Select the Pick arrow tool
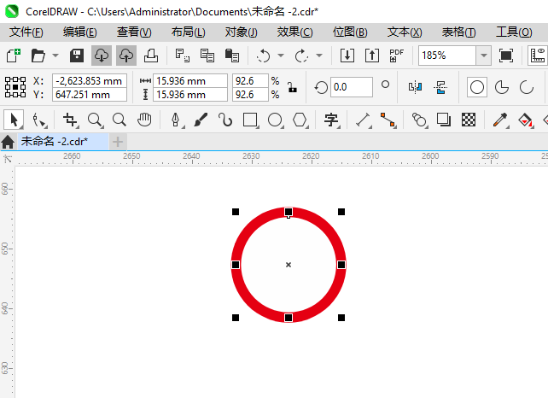548x398 pixels. click(14, 120)
